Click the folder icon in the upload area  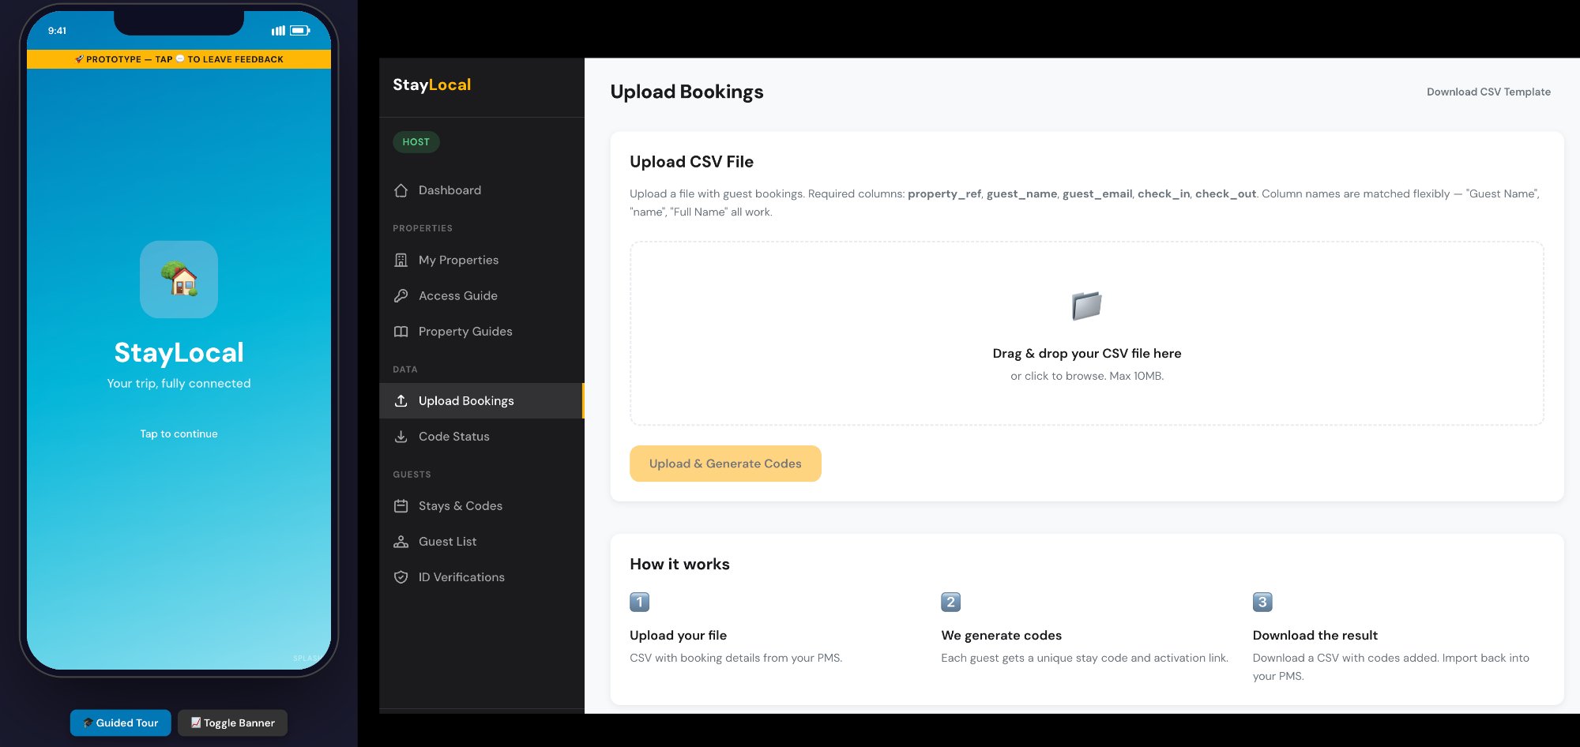(1087, 306)
